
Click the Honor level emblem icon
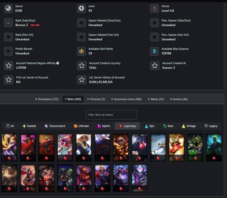click(x=155, y=8)
